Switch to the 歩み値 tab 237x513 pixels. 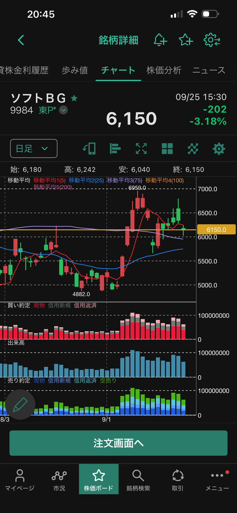point(75,70)
